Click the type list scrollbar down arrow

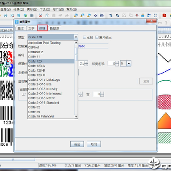(76, 117)
